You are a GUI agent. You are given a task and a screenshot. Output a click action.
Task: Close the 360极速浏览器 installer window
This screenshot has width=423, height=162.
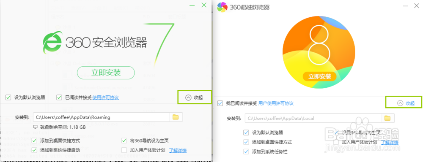pos(417,5)
